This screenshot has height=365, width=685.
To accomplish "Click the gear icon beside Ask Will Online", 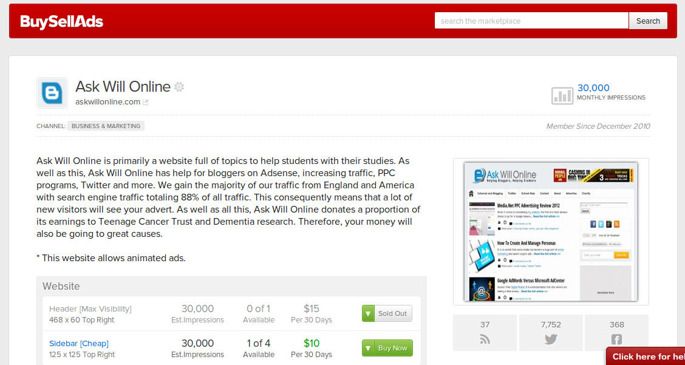I will pyautogui.click(x=179, y=87).
